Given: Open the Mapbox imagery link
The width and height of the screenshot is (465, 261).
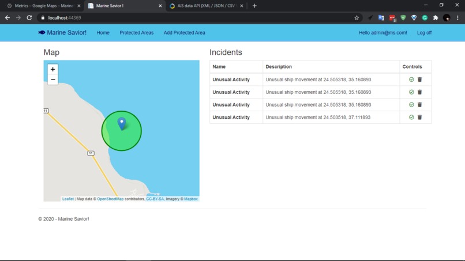Looking at the screenshot, I should (191, 199).
